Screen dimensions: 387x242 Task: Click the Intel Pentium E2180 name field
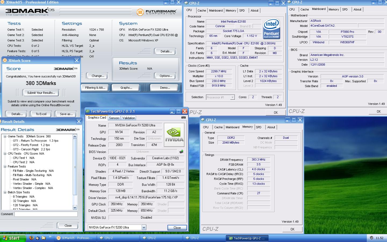point(233,22)
